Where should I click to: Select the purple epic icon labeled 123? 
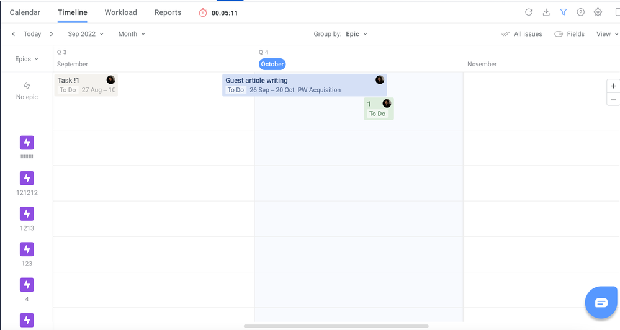coord(27,249)
